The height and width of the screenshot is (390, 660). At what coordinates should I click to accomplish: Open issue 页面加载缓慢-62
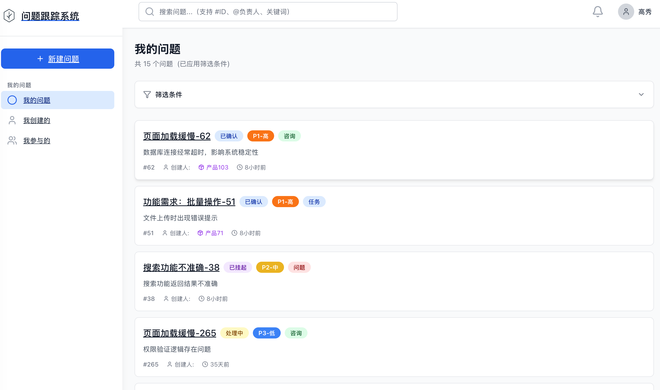[x=177, y=136]
